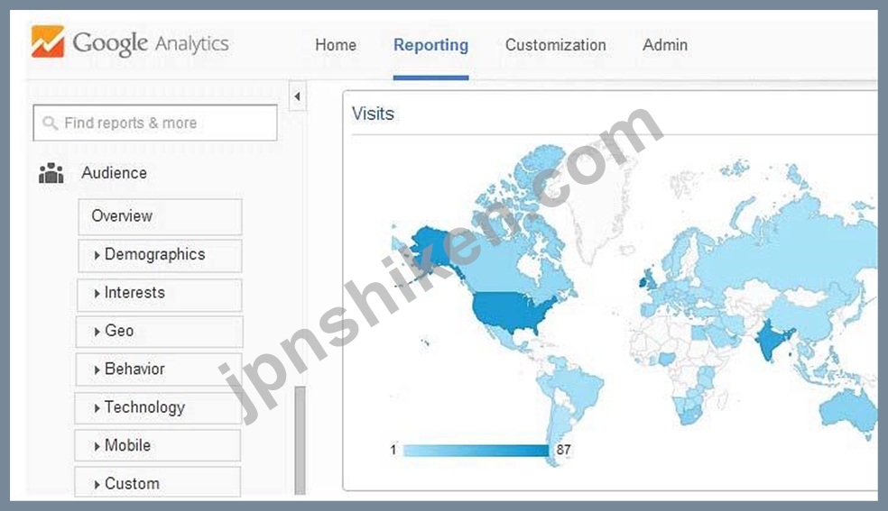Switch to the Reporting tab

(x=431, y=45)
